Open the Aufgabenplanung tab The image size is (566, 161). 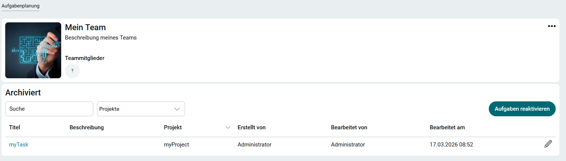[21, 6]
